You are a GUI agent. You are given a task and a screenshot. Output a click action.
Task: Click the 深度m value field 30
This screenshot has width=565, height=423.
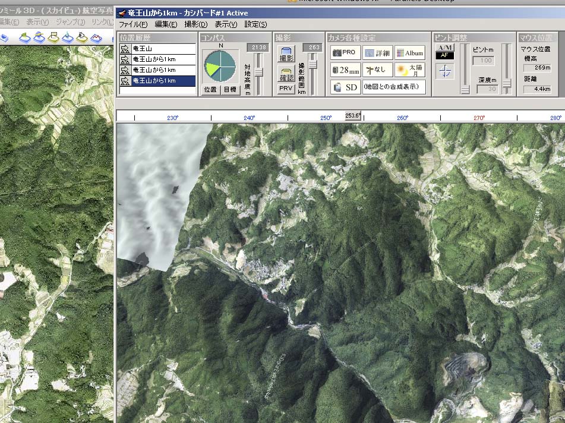point(487,89)
